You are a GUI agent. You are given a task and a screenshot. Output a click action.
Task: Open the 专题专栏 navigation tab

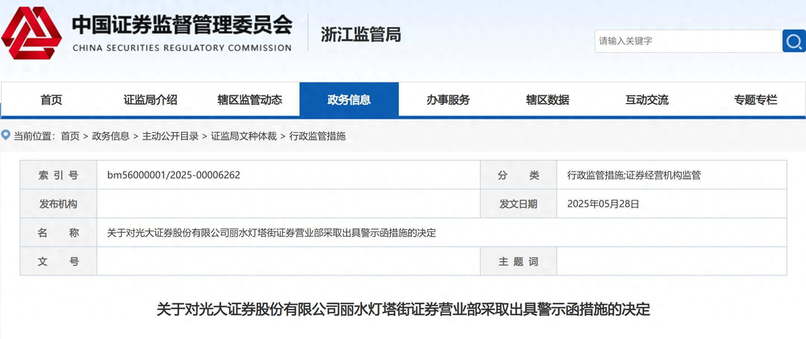(756, 100)
